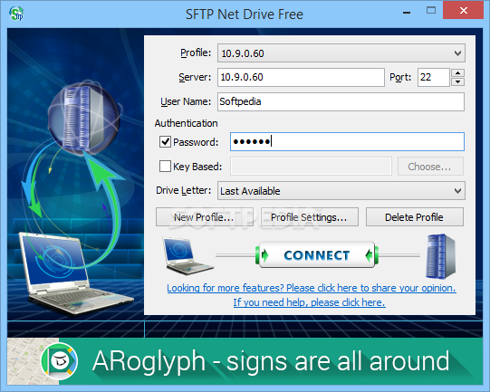Tick the Key Based checkbox
The width and height of the screenshot is (490, 392).
(x=165, y=167)
